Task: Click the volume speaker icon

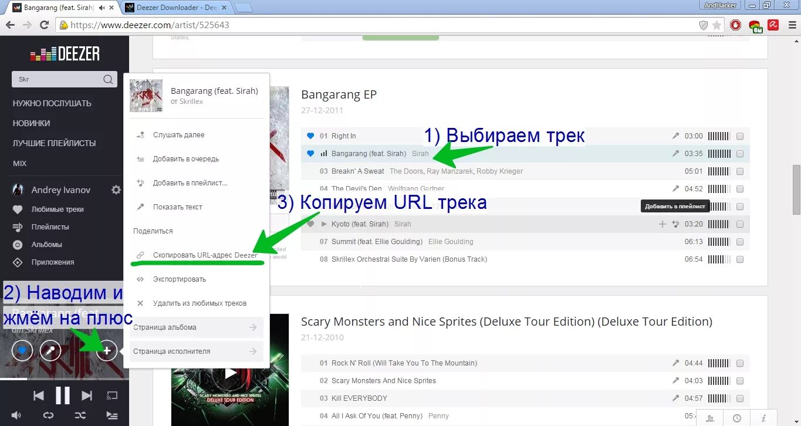Action: [x=16, y=415]
